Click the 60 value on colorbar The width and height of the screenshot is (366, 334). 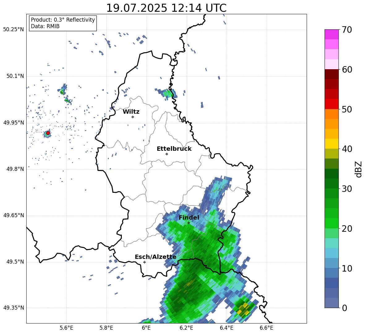coord(347,70)
